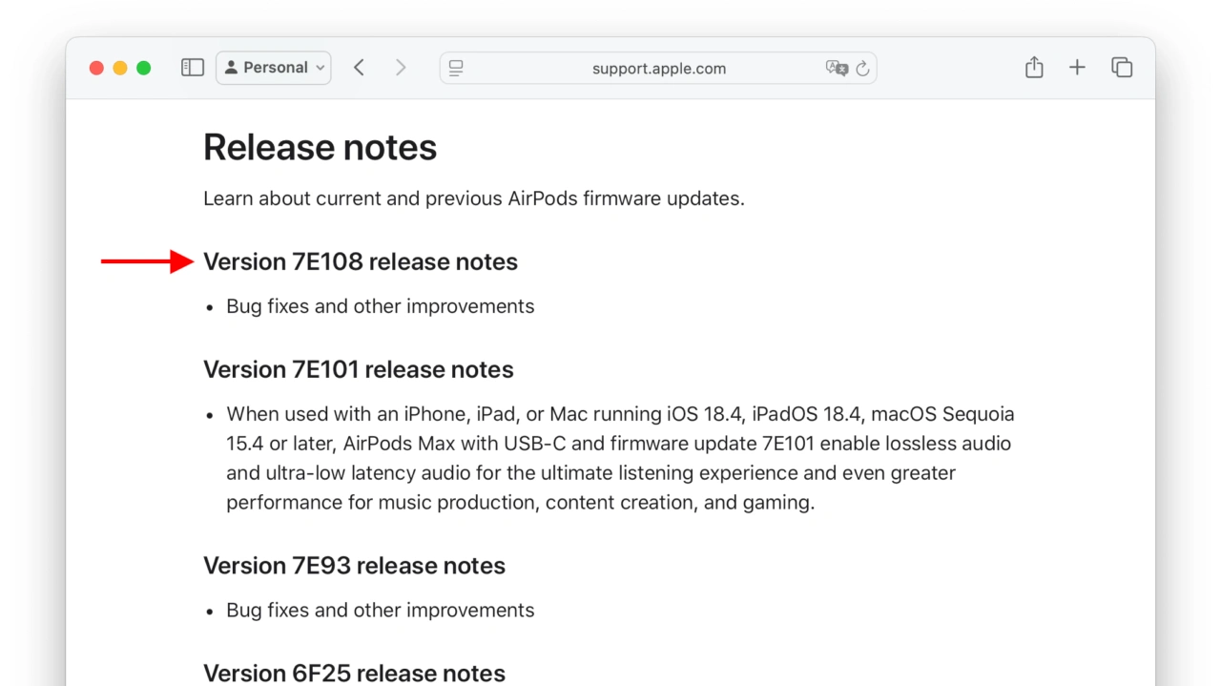
Task: Select the Version 7E108 release notes heading
Action: click(360, 262)
